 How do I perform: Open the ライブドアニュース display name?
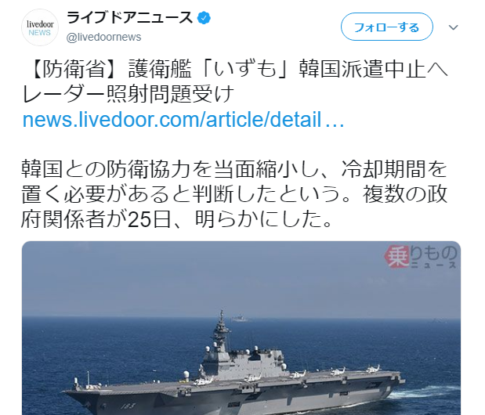tap(129, 17)
